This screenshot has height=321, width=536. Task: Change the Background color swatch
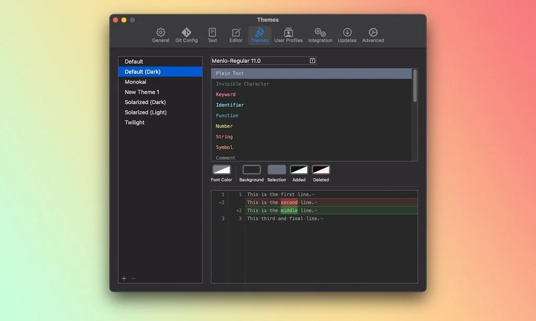tap(251, 170)
